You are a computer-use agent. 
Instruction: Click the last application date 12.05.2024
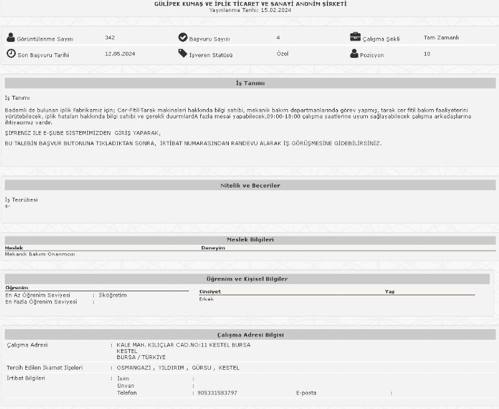120,54
